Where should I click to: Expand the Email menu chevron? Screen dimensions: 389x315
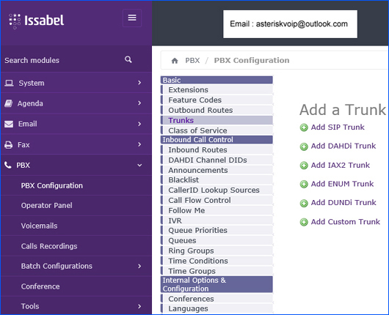click(x=139, y=124)
